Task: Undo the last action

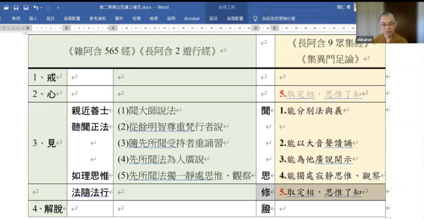Action: [36, 7]
